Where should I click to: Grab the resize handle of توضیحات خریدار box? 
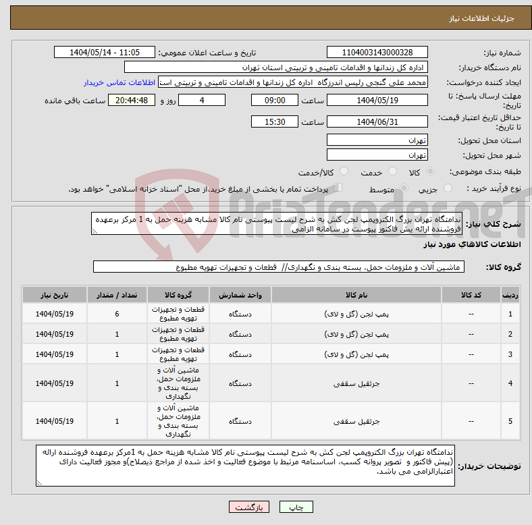(39, 482)
